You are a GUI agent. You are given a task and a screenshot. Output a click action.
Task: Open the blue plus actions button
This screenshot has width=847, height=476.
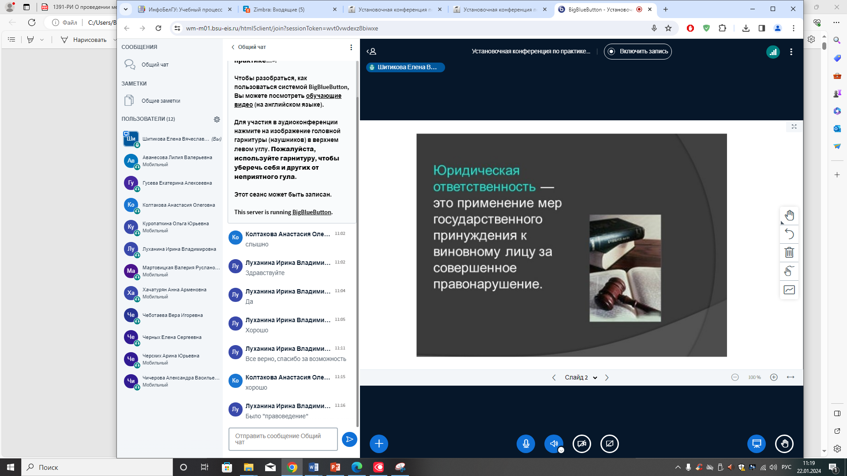[x=379, y=443]
